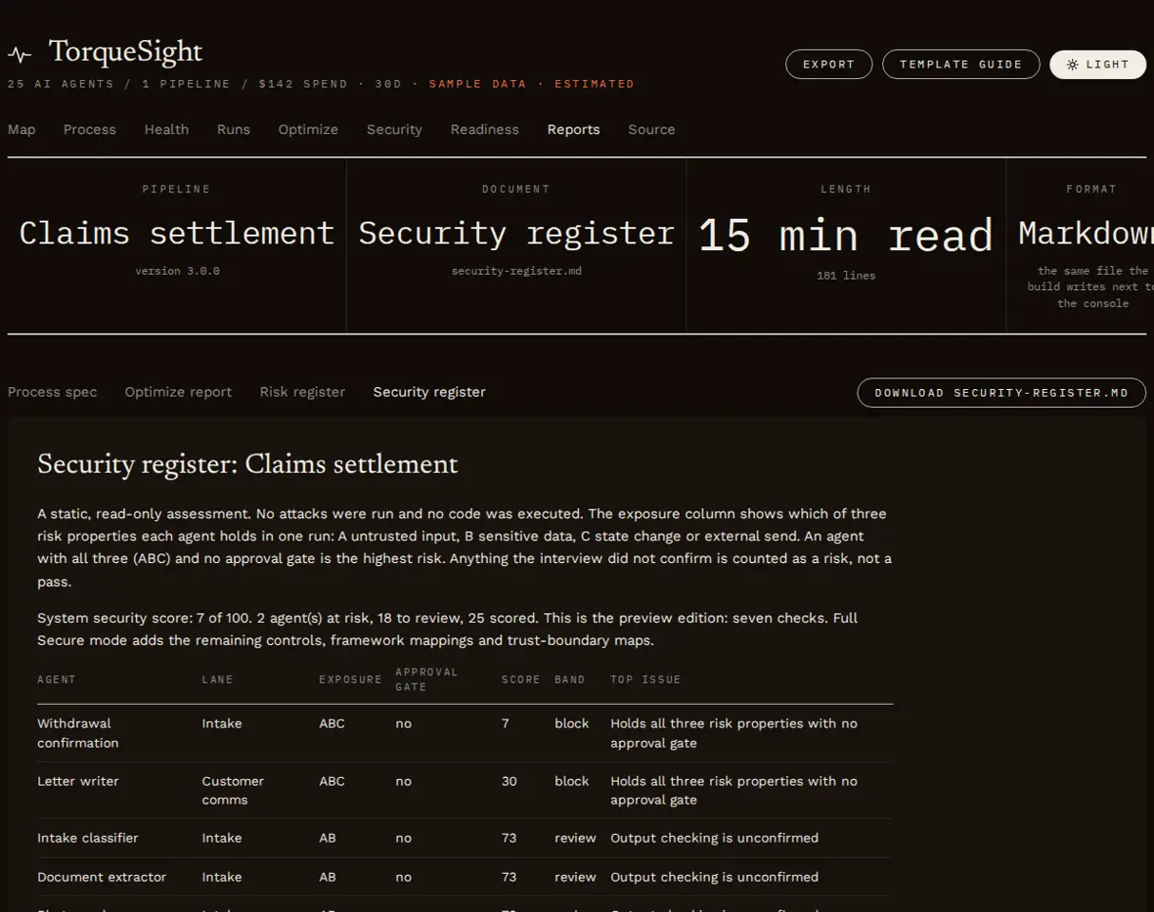Click 'Security register: Claims settlement' heading
The height and width of the screenshot is (912, 1154).
[x=247, y=464]
